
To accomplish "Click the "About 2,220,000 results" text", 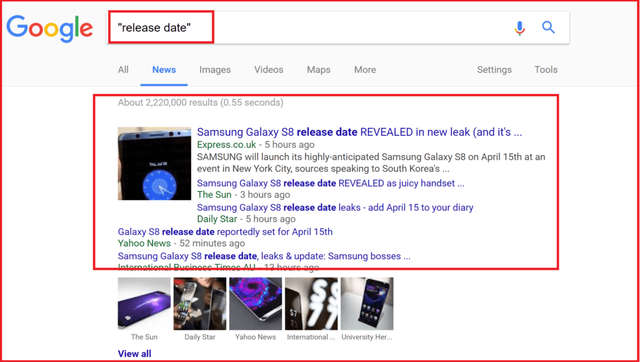I will click(x=201, y=102).
